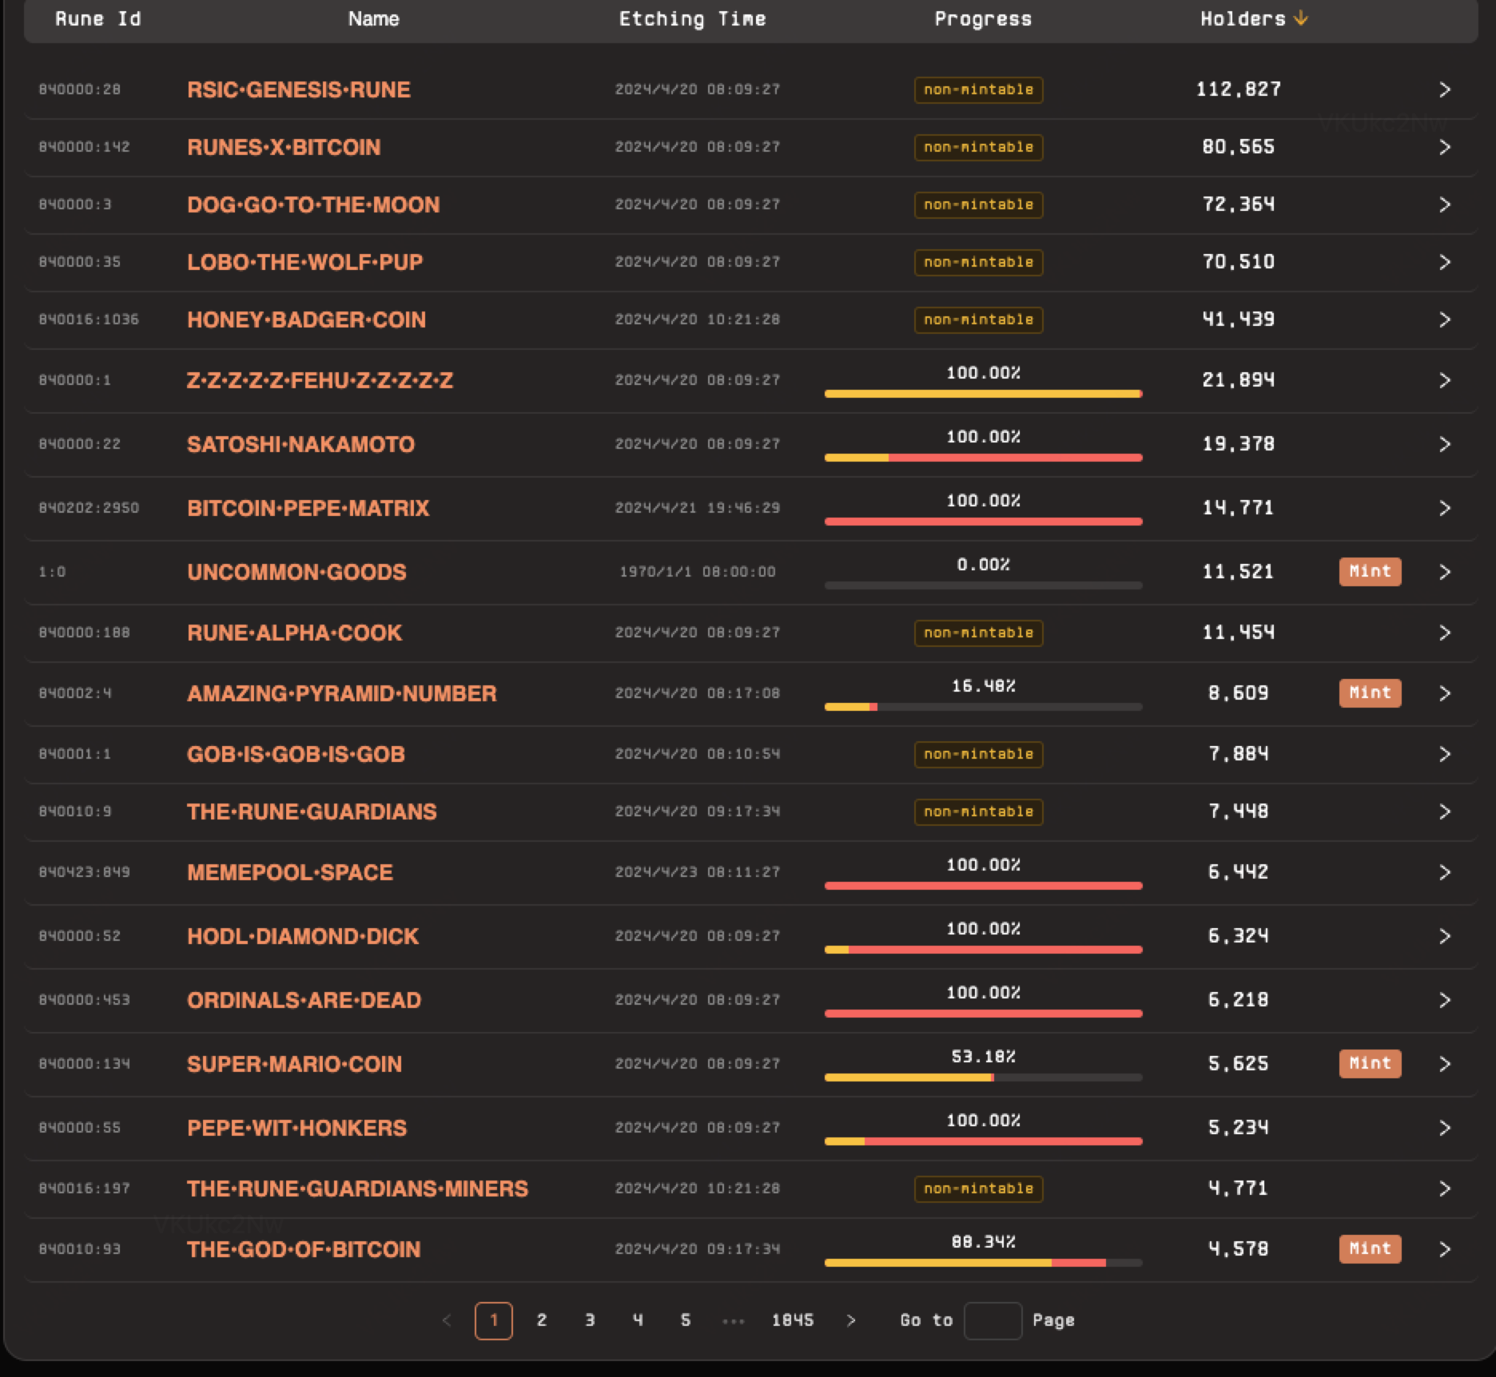
Task: Click previous page arrow in pagination
Action: tap(447, 1320)
